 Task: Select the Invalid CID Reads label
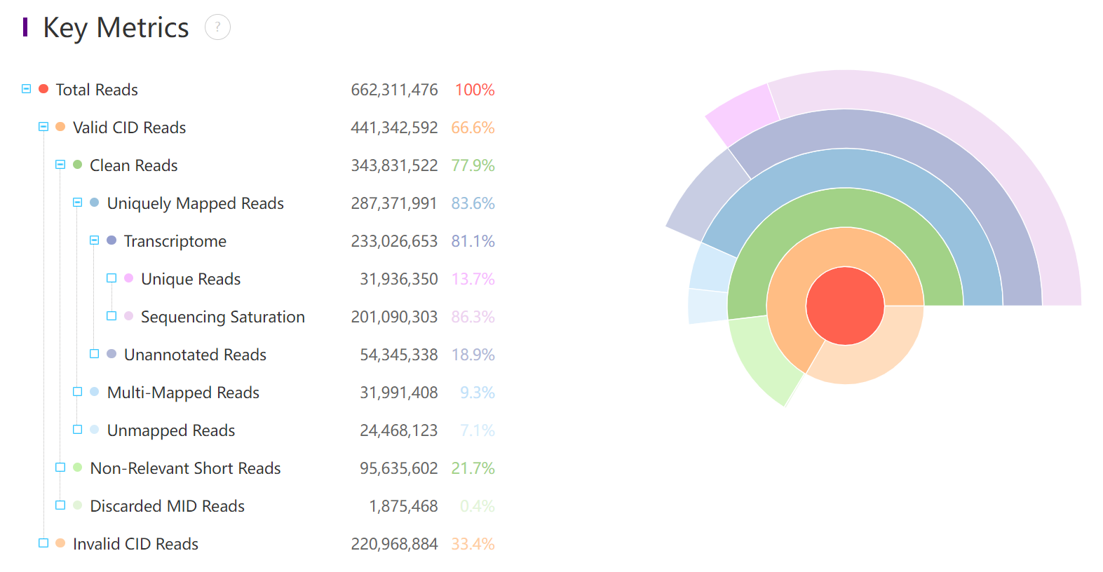[136, 544]
